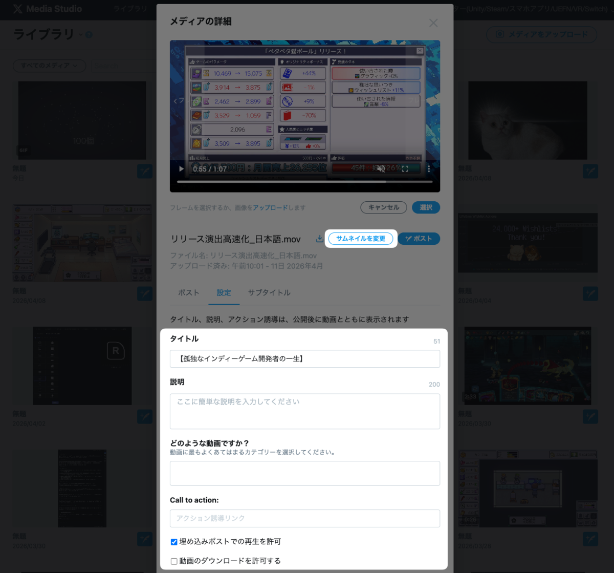Open the 2026/04/02 dark thumbnail
This screenshot has width=614, height=573.
tap(82, 366)
